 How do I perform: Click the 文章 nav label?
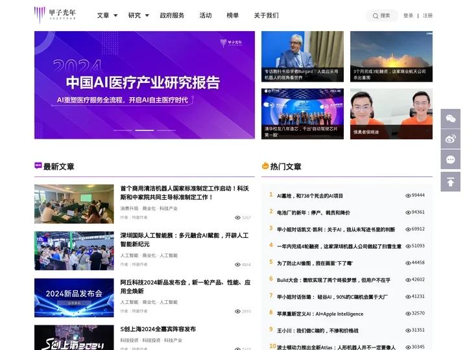(x=103, y=16)
